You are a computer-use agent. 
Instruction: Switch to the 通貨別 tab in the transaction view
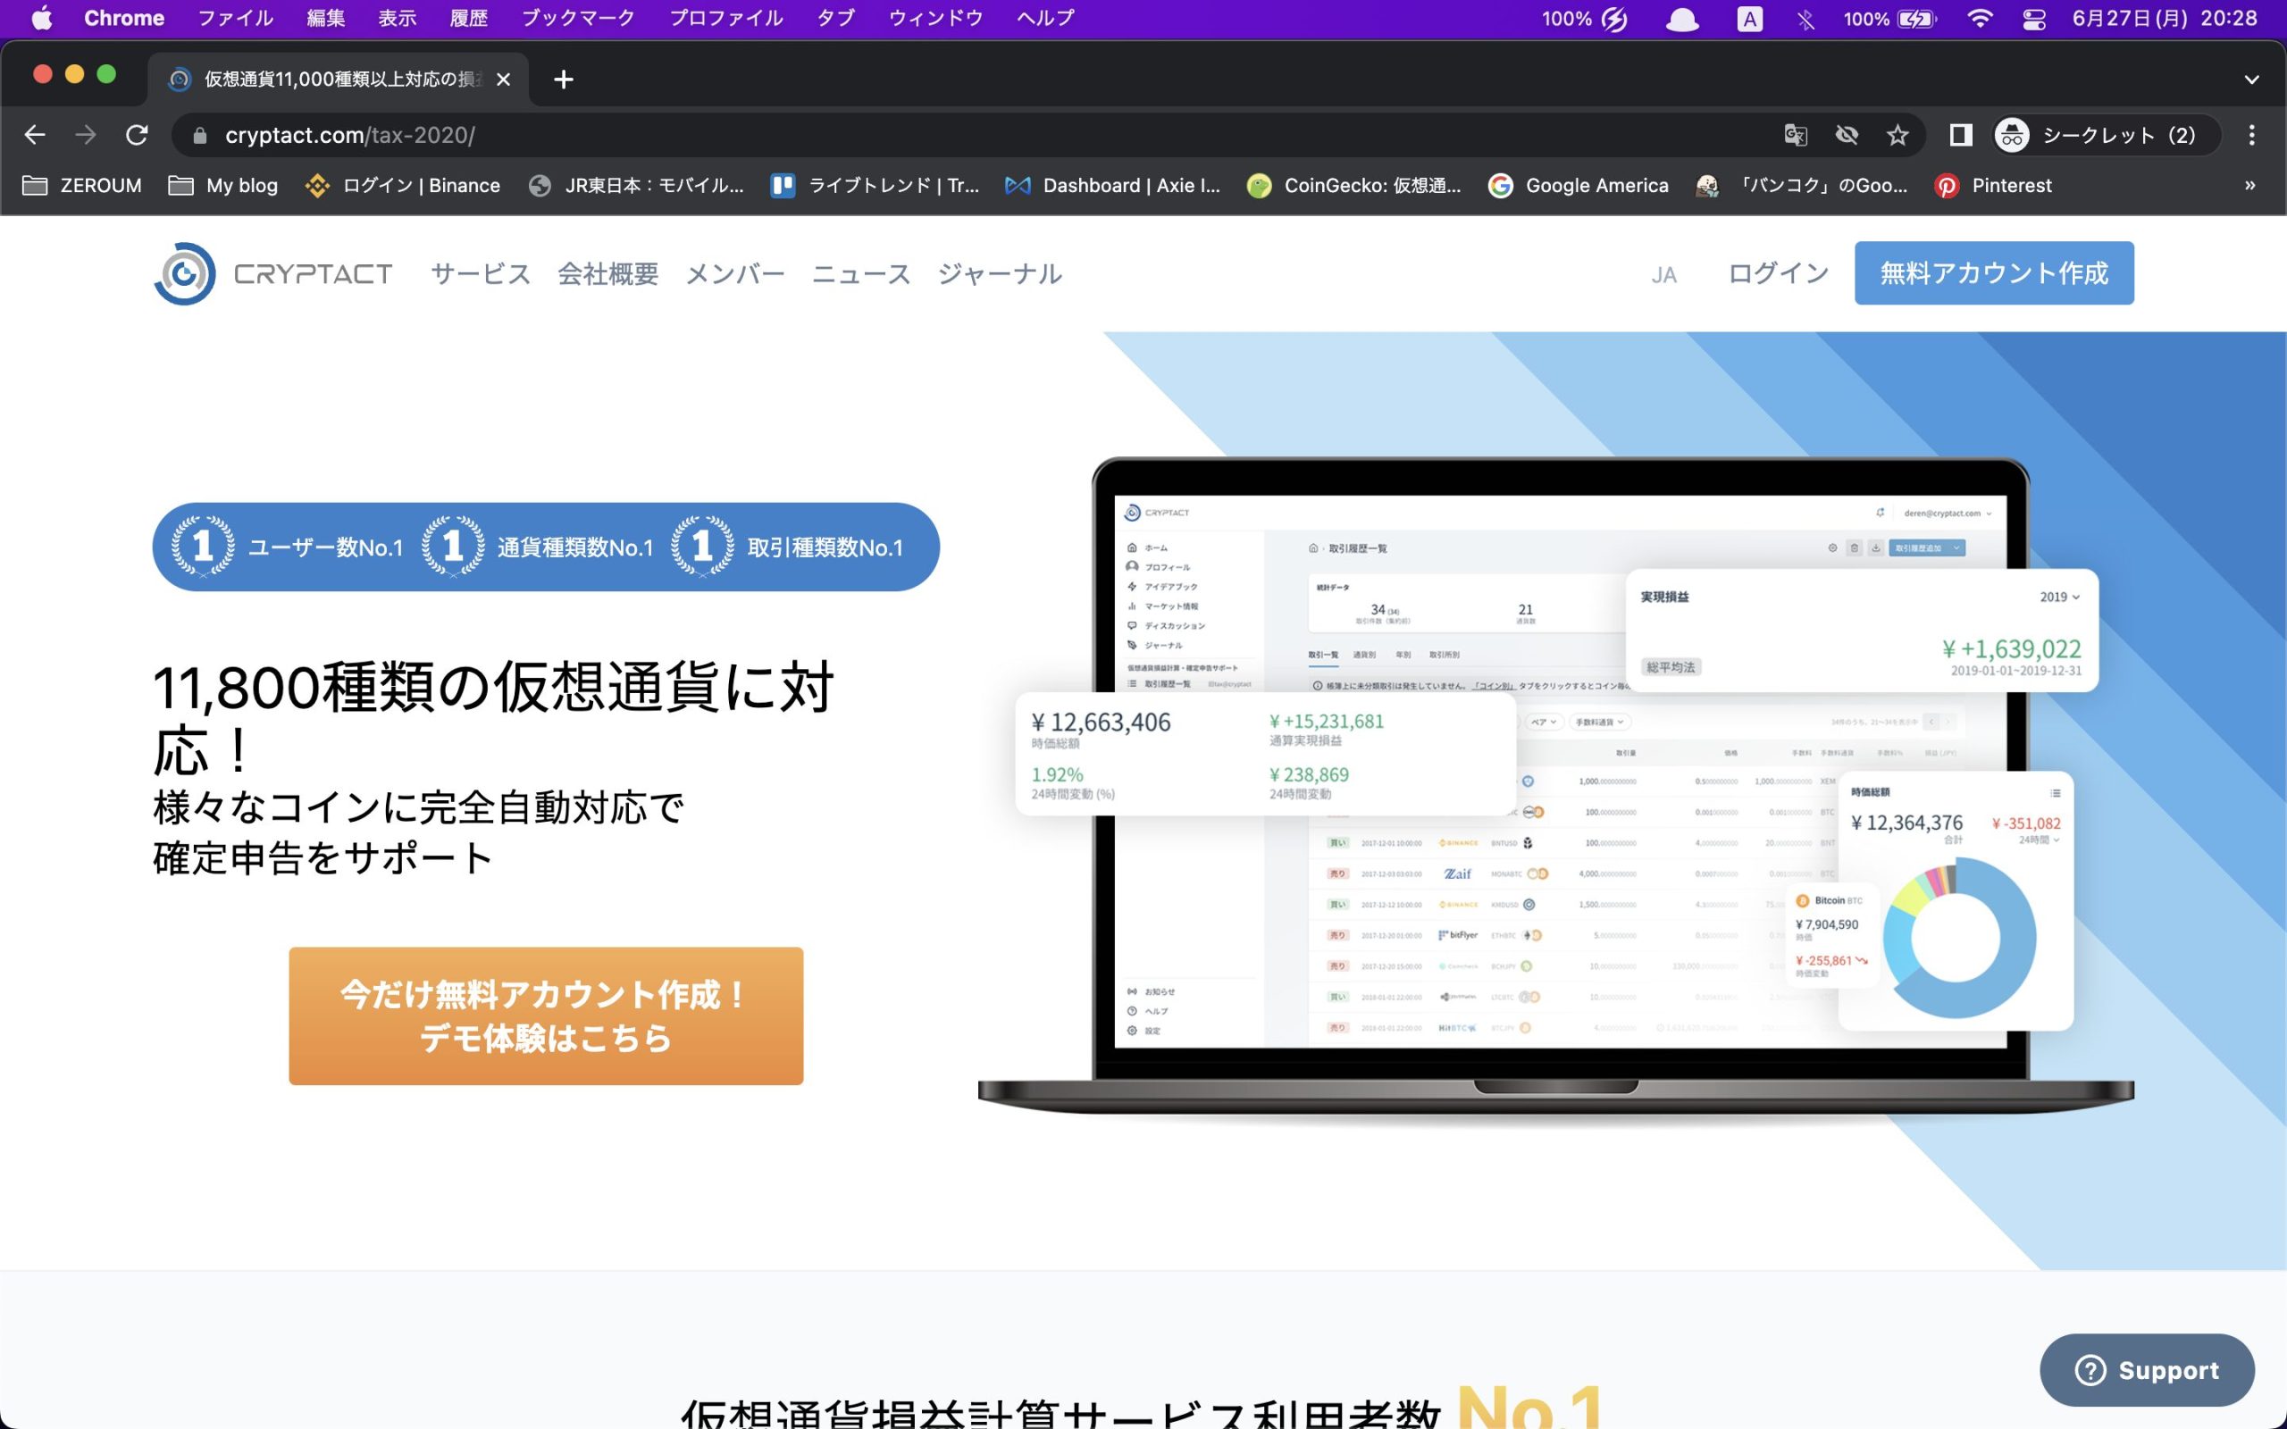click(x=1367, y=655)
